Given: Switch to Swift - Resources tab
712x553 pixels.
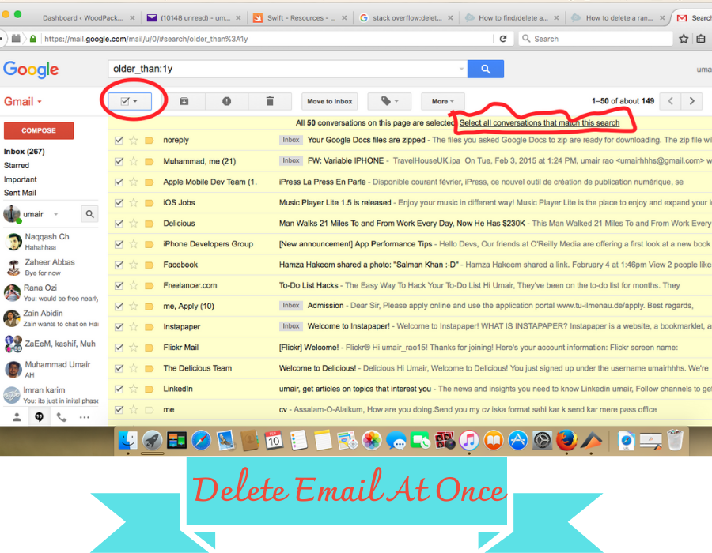Looking at the screenshot, I should 301,18.
